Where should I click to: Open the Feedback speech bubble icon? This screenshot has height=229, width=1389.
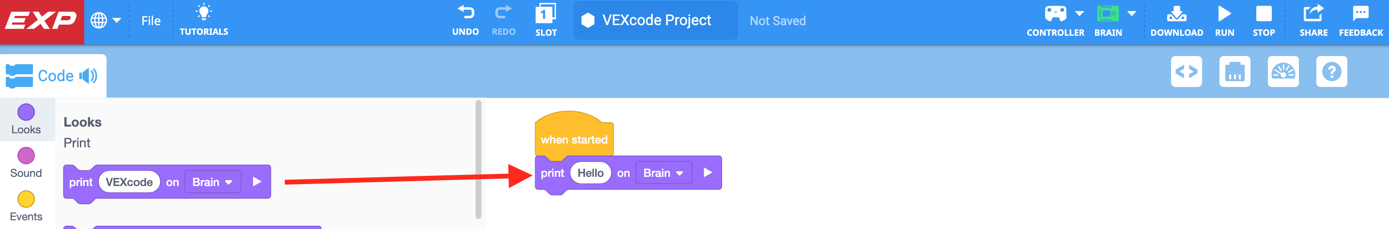coord(1360,14)
